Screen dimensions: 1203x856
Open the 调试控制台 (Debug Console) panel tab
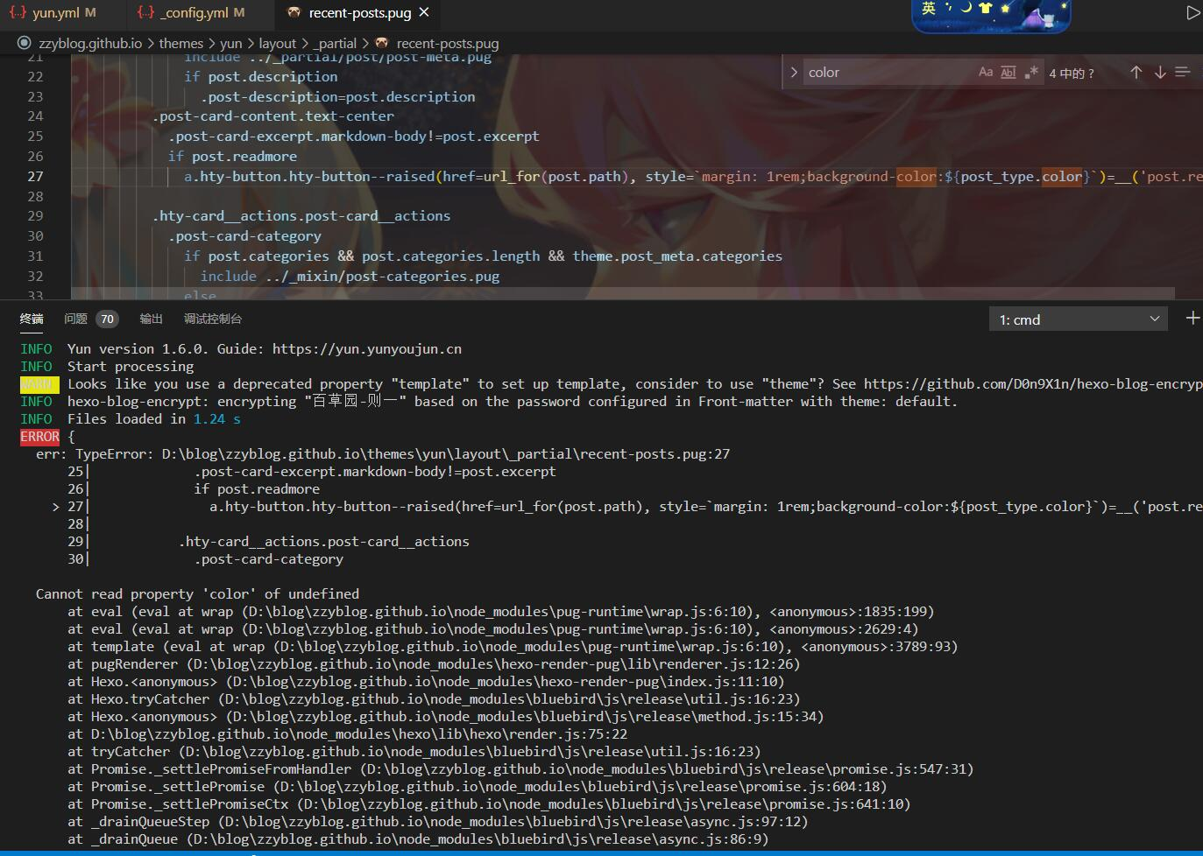(x=213, y=319)
